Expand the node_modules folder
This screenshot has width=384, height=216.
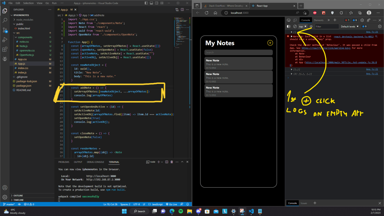tap(25, 20)
